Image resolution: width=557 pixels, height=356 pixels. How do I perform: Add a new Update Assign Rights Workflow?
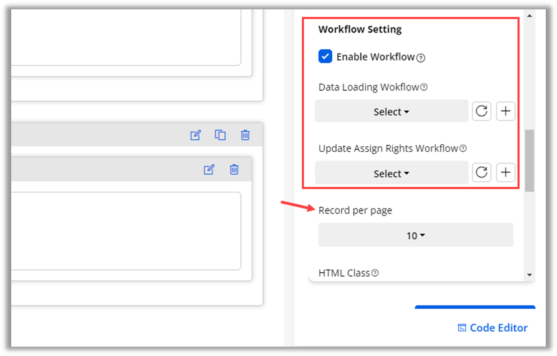tap(506, 173)
